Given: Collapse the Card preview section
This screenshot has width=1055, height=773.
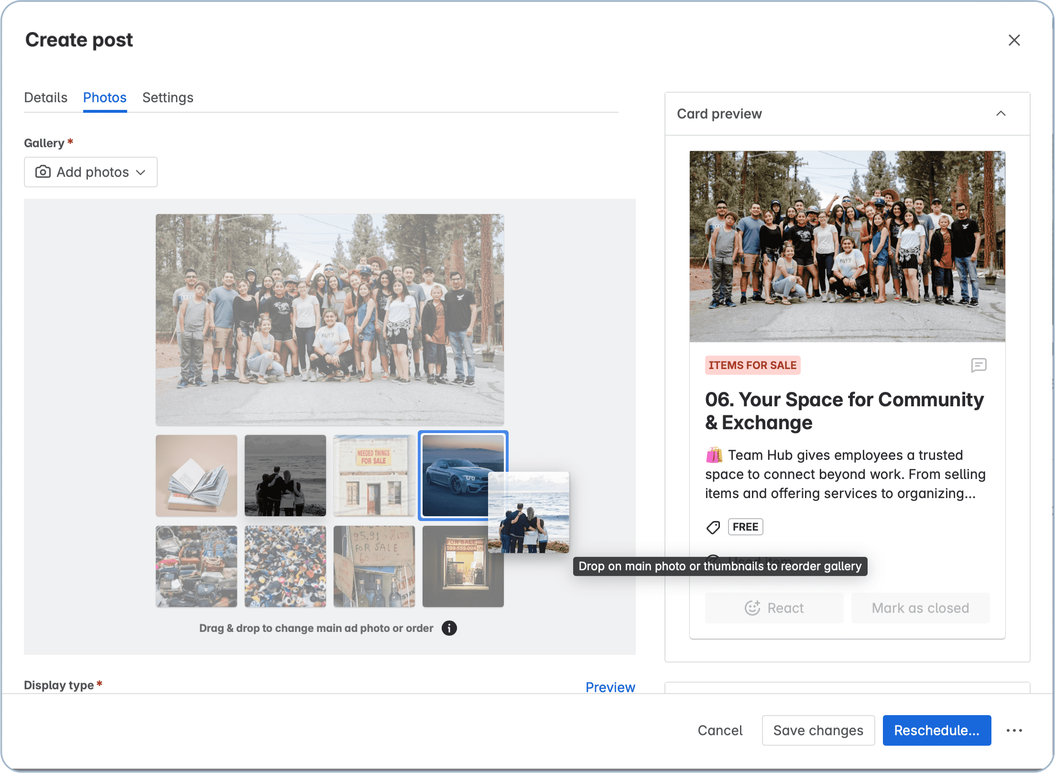Looking at the screenshot, I should (x=1001, y=113).
